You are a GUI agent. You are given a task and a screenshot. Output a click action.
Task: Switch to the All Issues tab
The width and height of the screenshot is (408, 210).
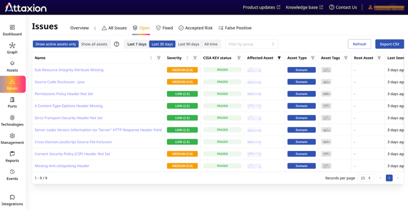coord(114,28)
